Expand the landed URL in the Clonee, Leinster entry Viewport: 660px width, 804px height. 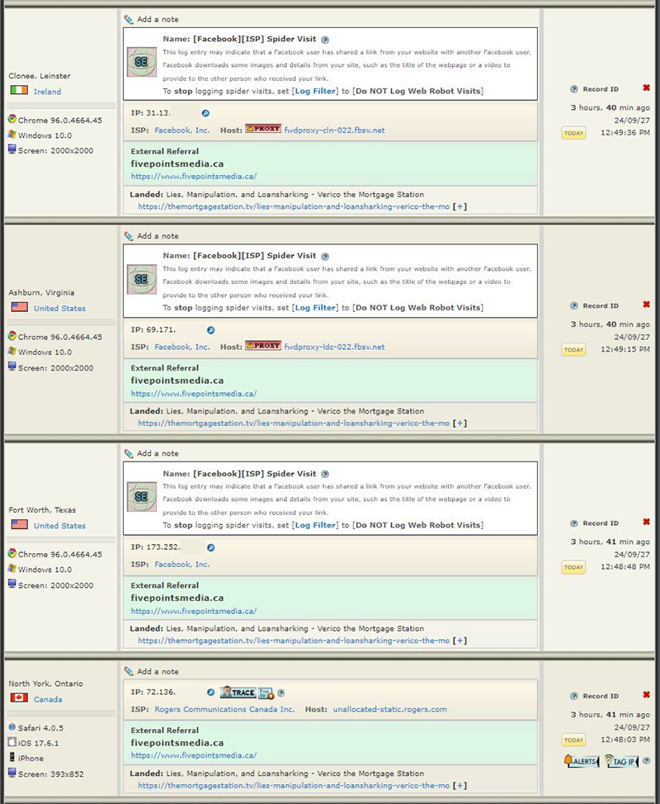point(460,206)
